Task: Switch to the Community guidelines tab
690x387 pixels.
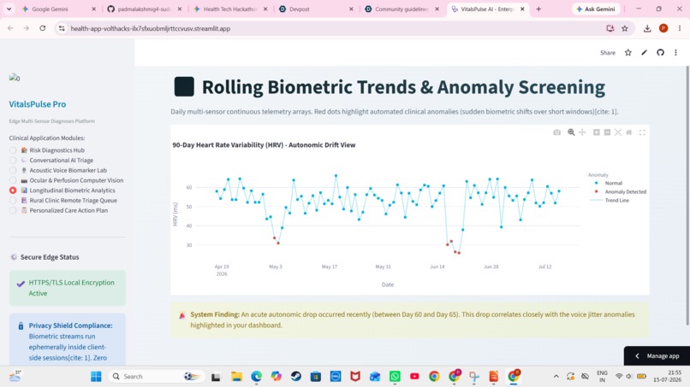Action: pos(402,9)
